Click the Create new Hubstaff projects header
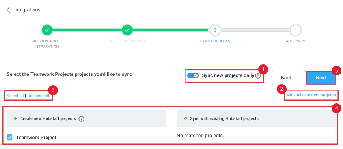The width and height of the screenshot is (343, 149). tap(86, 118)
